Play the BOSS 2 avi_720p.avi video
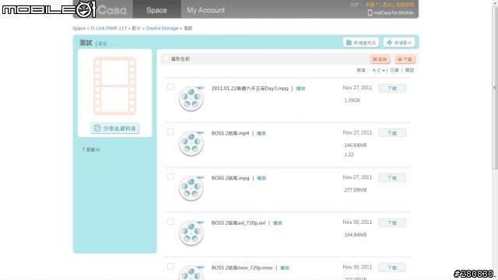498x280 pixels. coord(277,223)
